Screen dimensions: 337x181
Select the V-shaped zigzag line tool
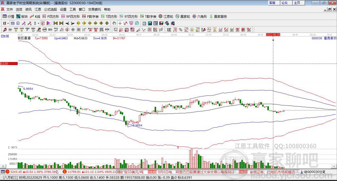(144, 30)
